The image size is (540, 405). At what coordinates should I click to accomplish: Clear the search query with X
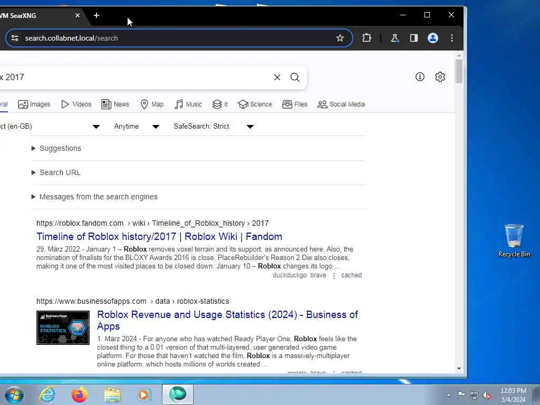[277, 78]
